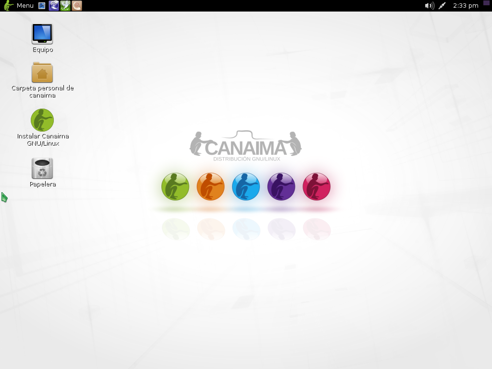Screen dimensions: 492x369
Task: Open the Carpeta personal de canaima folder
Action: coord(42,73)
